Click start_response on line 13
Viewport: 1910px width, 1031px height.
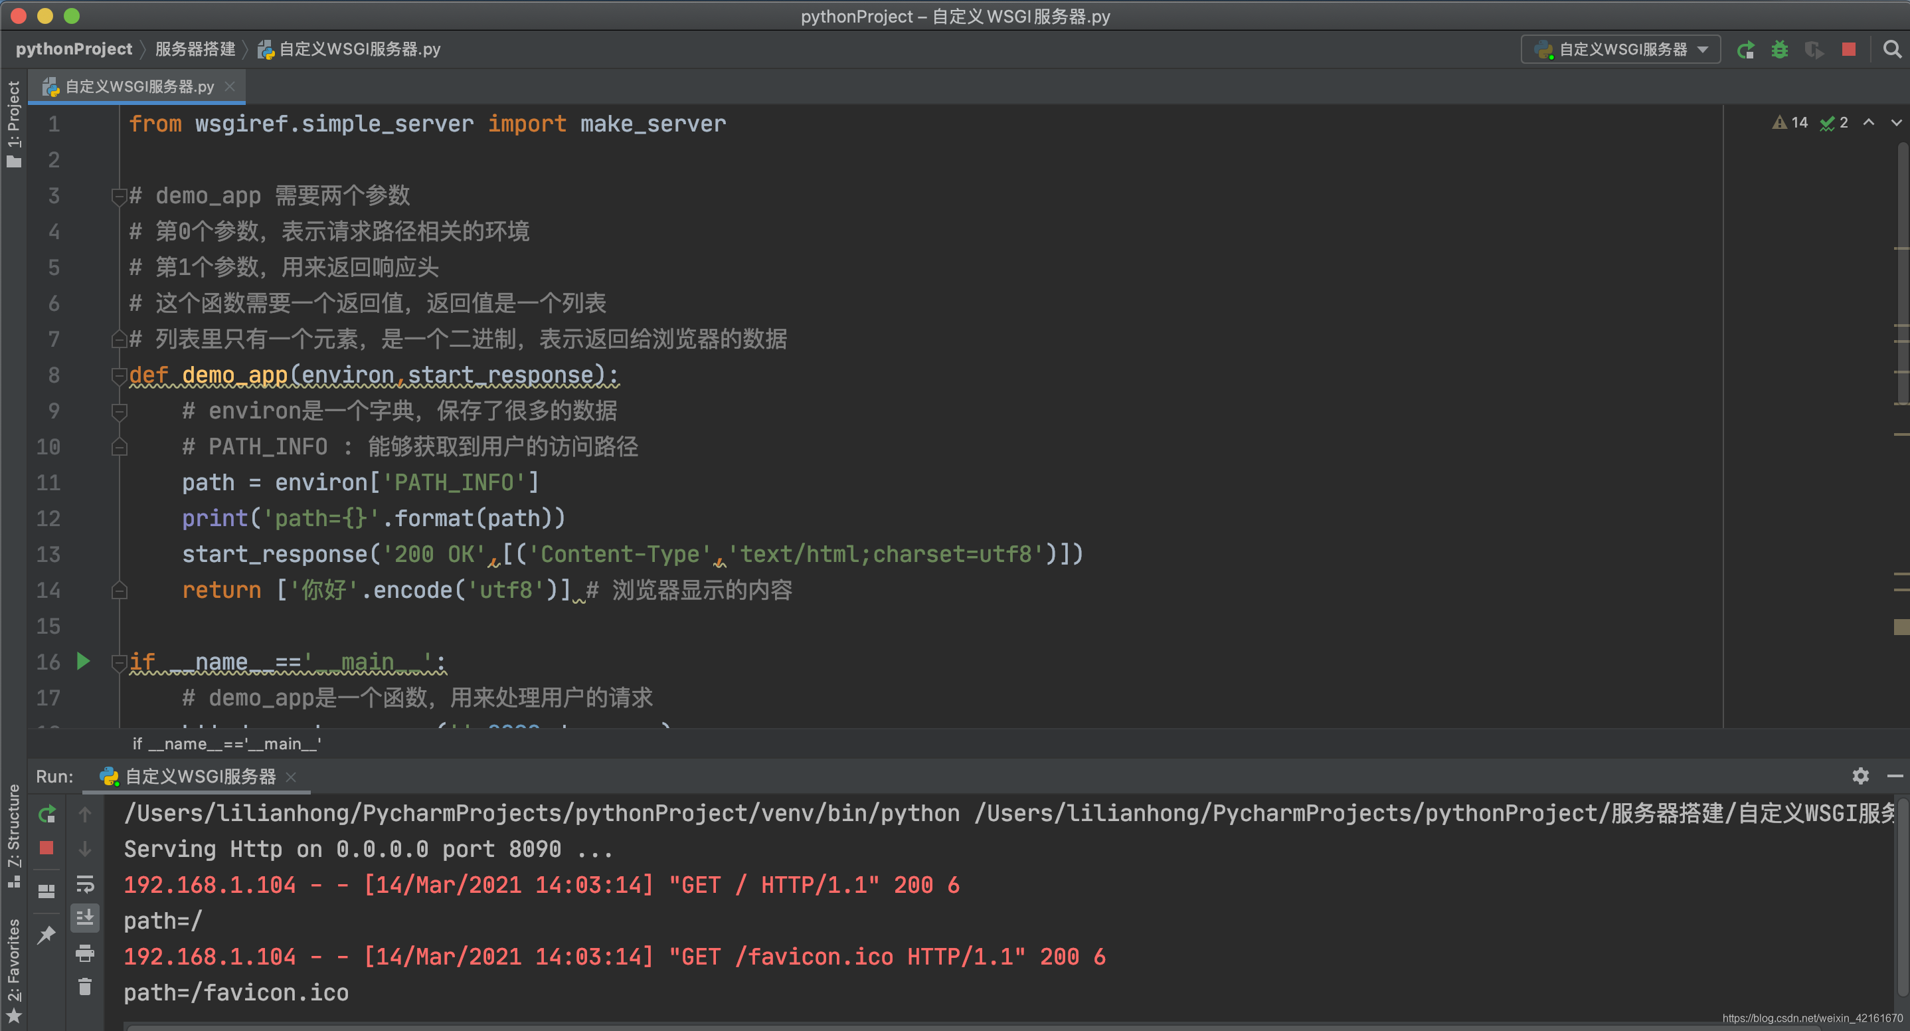click(275, 554)
